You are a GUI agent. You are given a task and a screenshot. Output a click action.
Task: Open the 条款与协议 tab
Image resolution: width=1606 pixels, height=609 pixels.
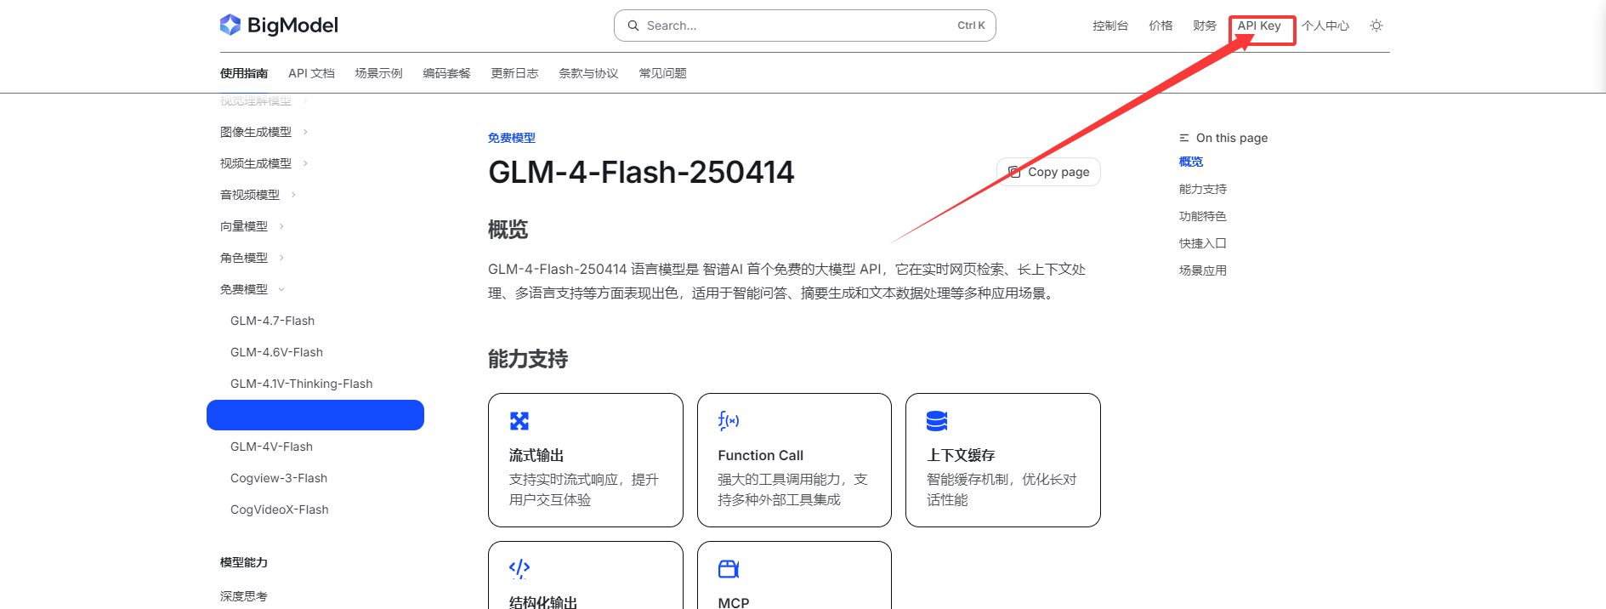[588, 73]
